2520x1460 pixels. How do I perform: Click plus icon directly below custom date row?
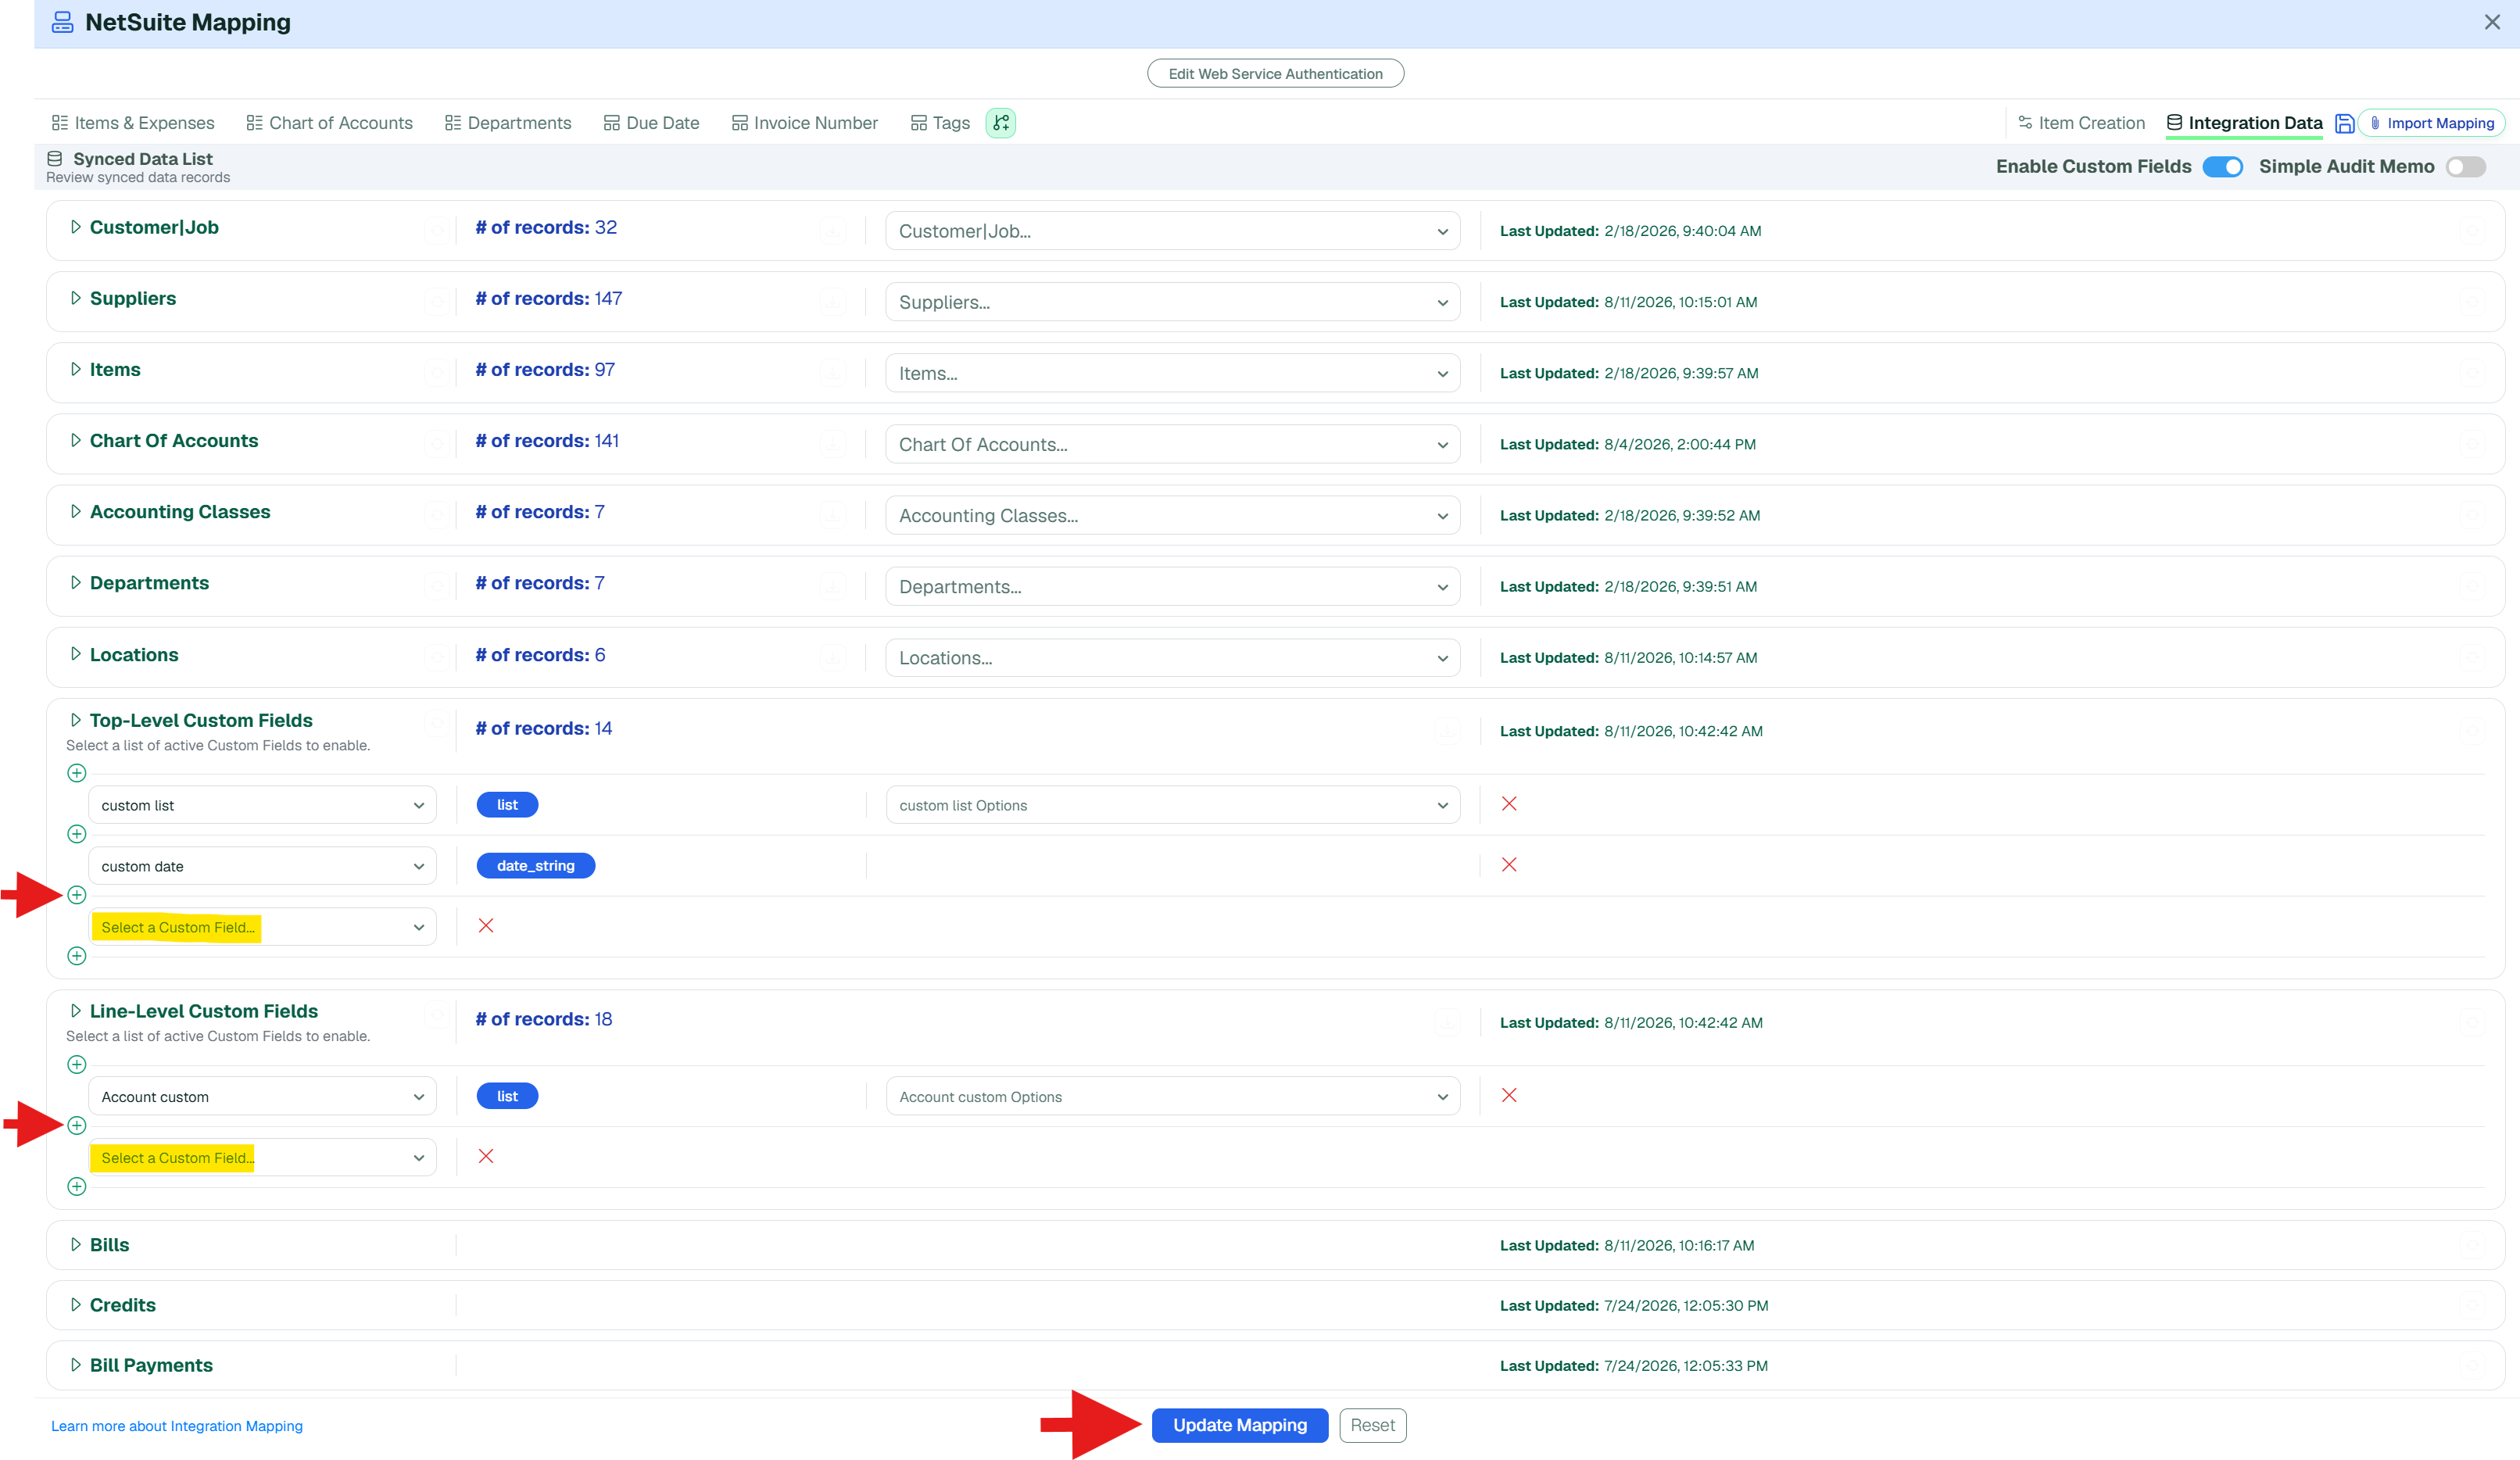point(77,895)
